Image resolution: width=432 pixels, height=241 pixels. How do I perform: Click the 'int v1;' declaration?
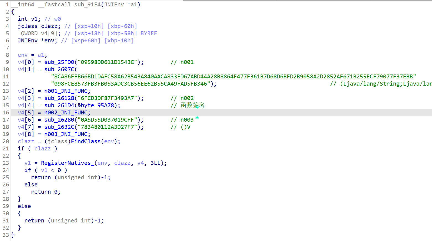29,19
